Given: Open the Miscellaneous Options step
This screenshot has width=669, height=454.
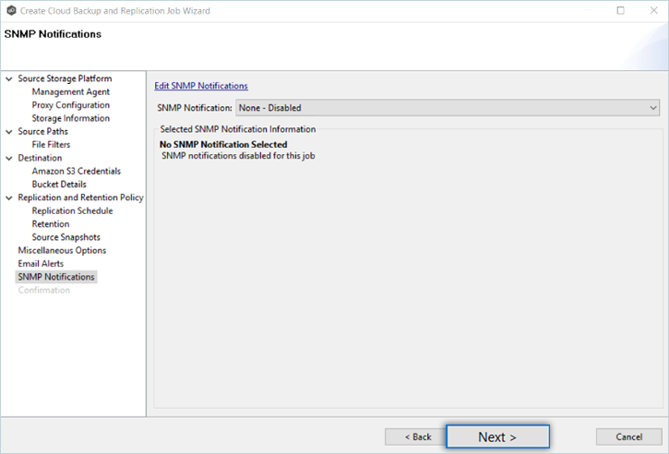Looking at the screenshot, I should (62, 250).
